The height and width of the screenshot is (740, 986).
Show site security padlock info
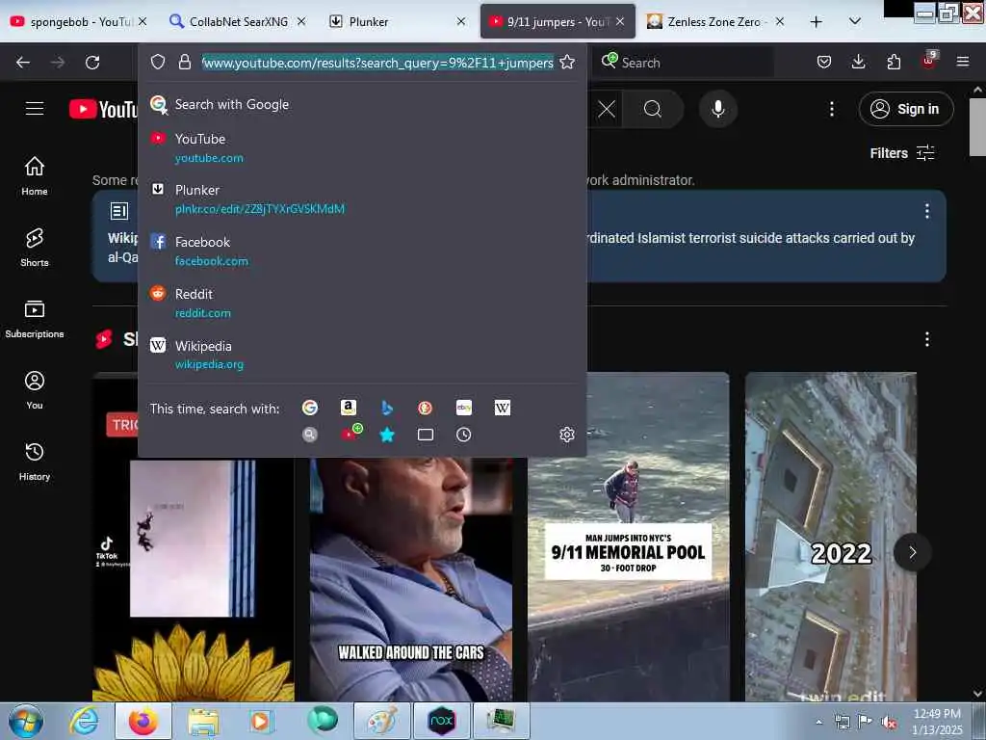184,62
